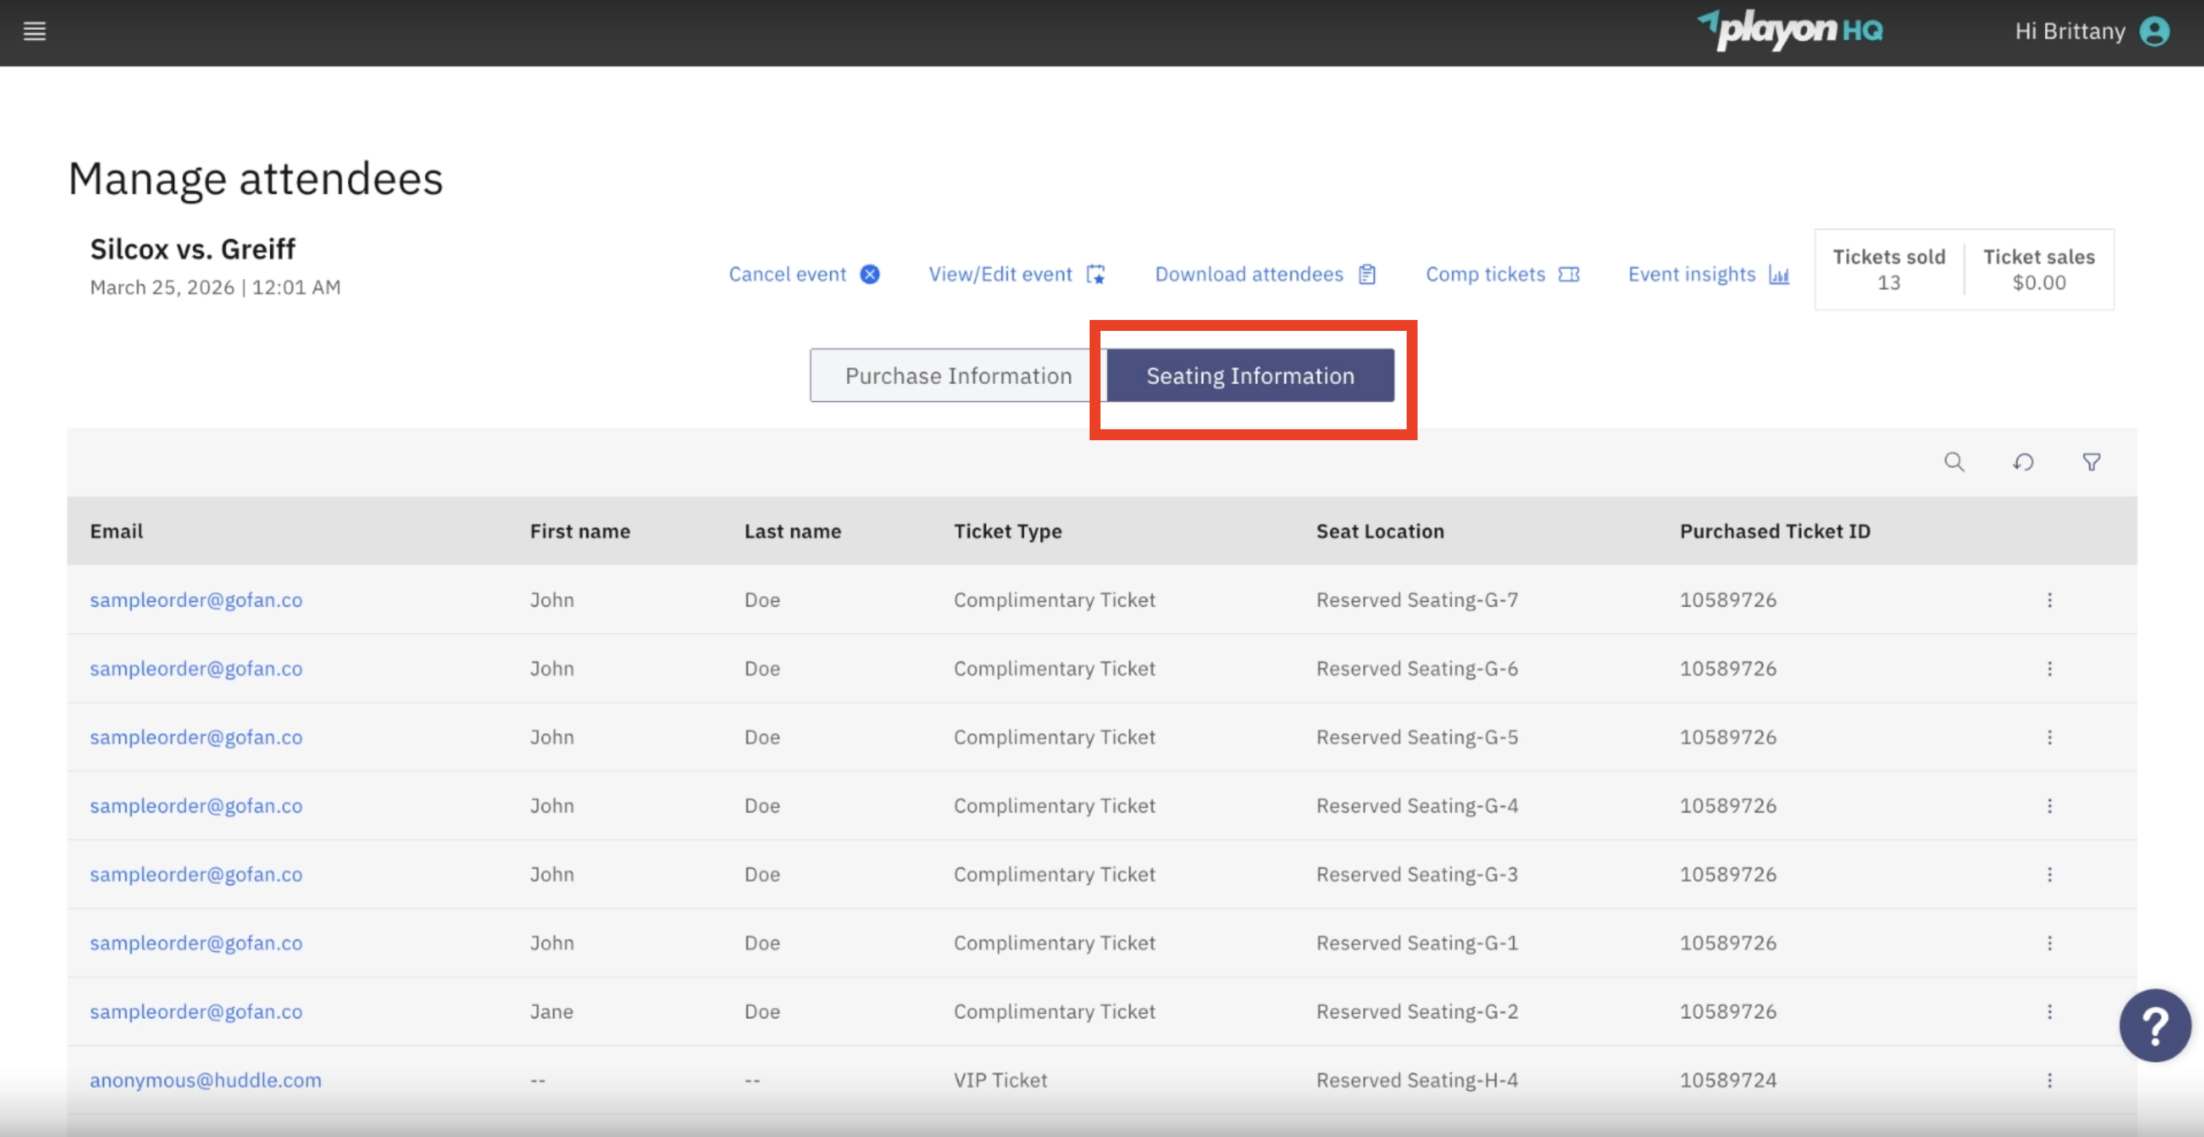Click the Cancel event link
The image size is (2204, 1137).
pyautogui.click(x=803, y=274)
